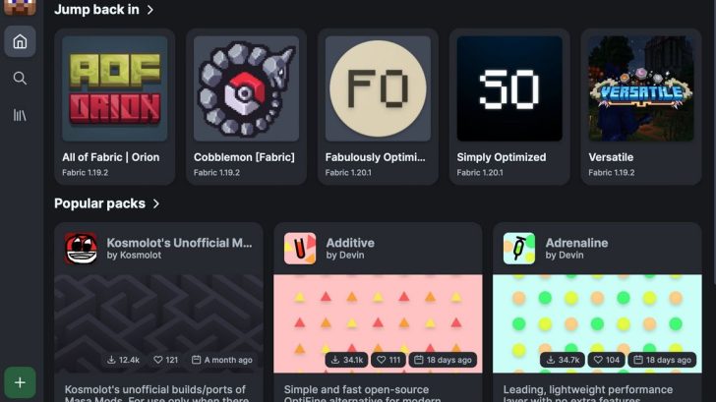Click the Additive pack icon
716x402 pixels.
300,249
